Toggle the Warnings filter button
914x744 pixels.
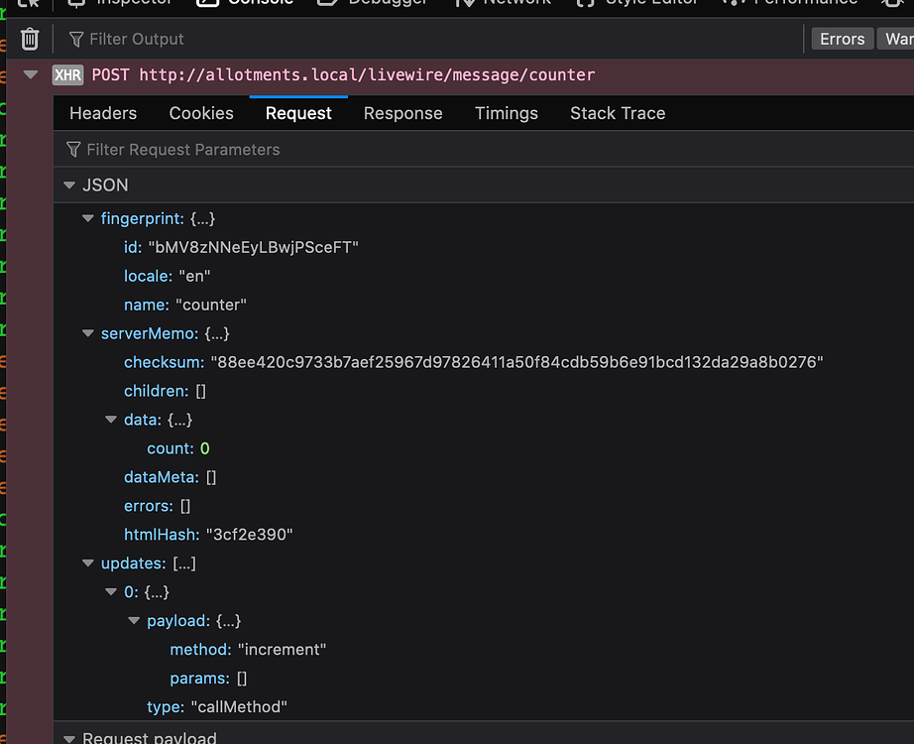898,39
